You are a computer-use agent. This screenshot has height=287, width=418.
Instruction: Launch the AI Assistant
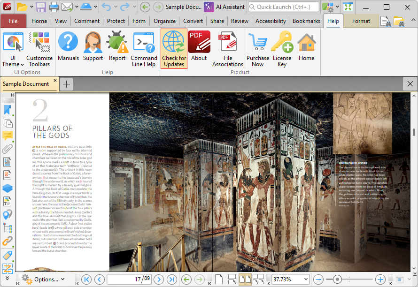point(224,7)
